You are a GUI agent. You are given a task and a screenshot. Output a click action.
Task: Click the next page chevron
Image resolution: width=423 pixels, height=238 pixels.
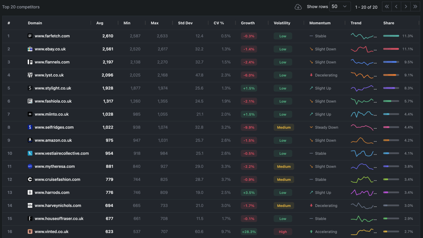[406, 7]
